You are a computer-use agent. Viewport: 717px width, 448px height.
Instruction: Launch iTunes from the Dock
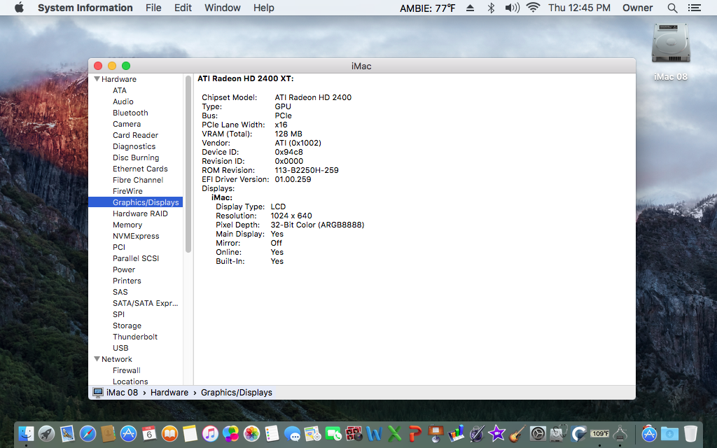(x=210, y=433)
